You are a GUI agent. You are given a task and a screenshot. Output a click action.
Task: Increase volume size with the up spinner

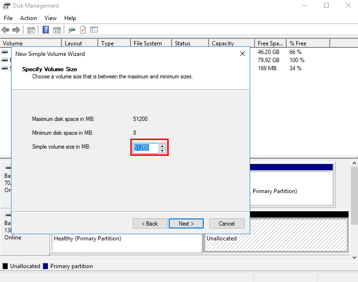pyautogui.click(x=162, y=146)
